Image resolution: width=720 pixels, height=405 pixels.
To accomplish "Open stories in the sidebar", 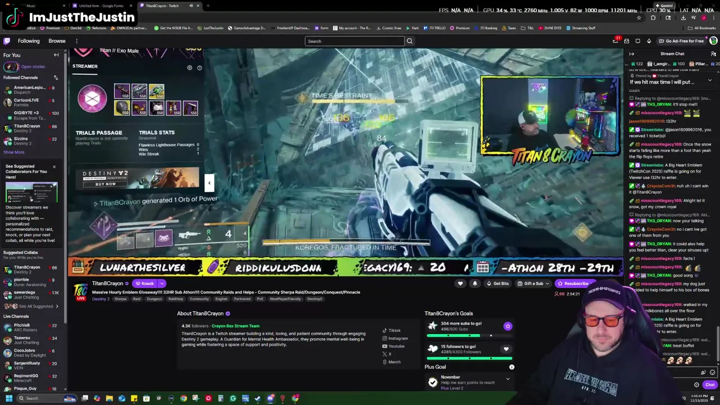I will coord(33,66).
